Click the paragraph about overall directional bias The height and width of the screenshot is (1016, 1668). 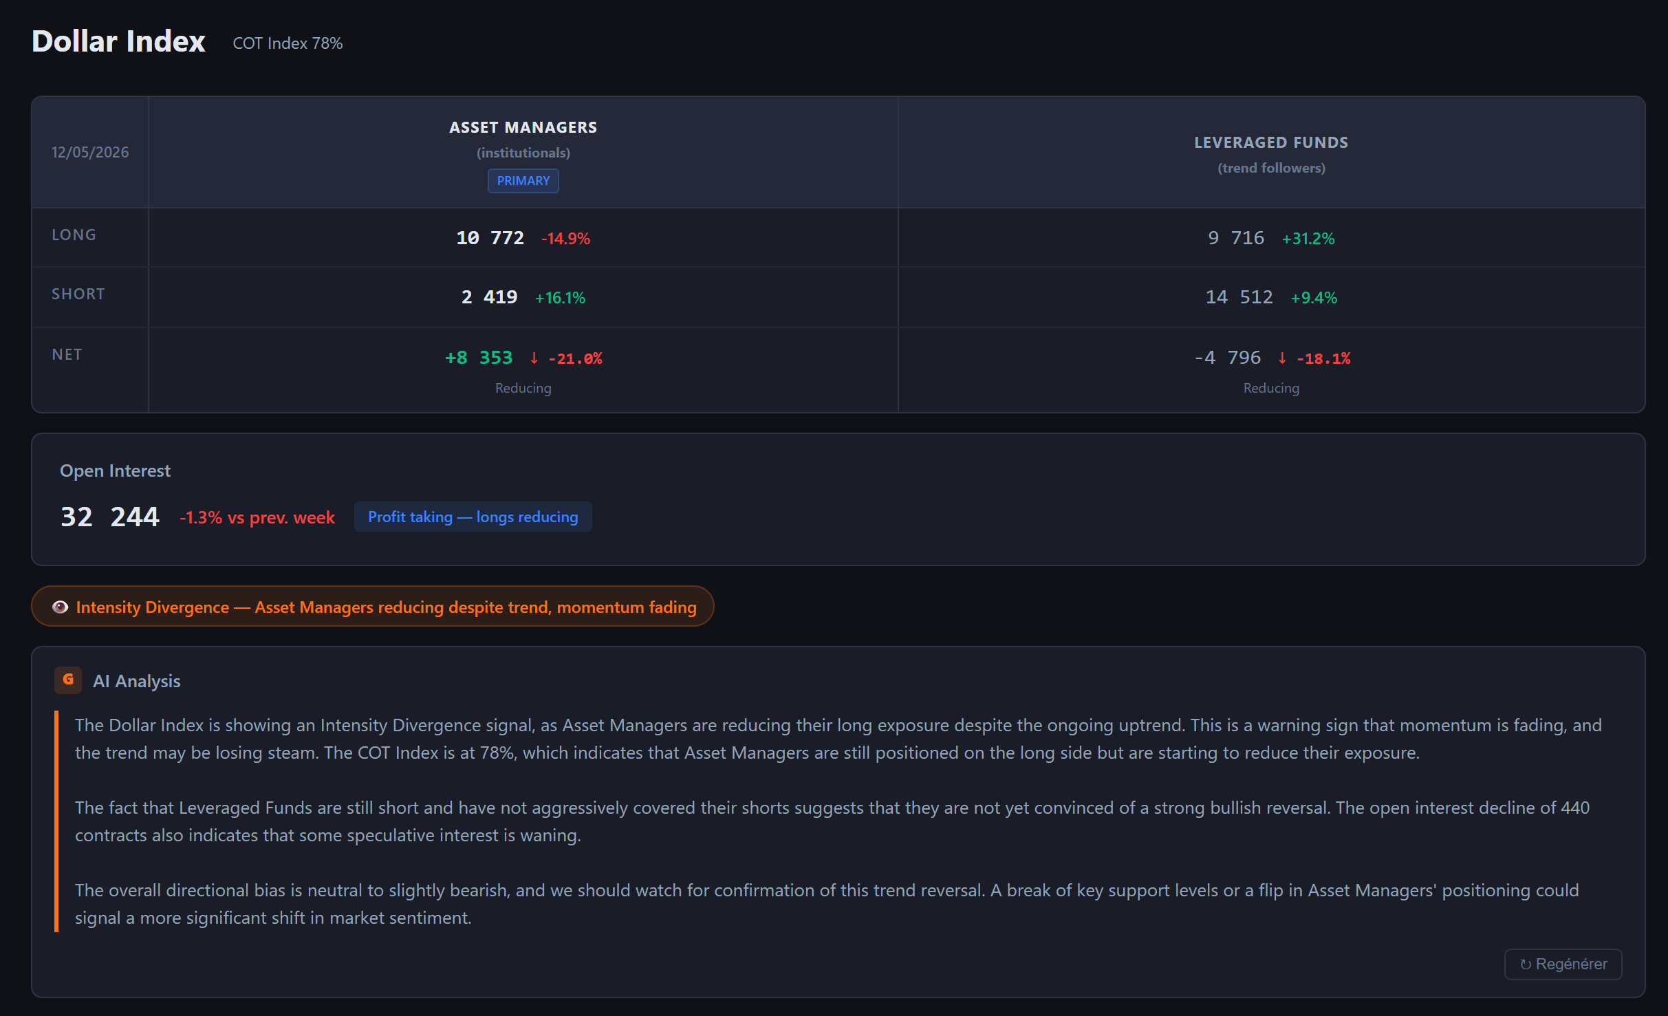[x=827, y=904]
